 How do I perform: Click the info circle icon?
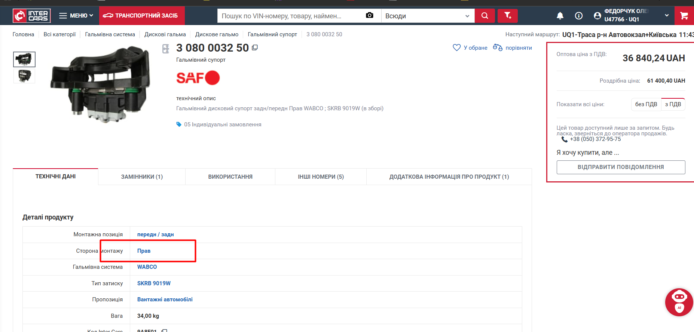[578, 16]
